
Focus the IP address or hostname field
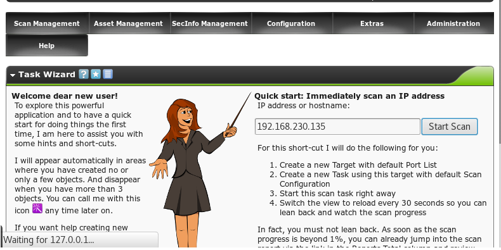337,127
